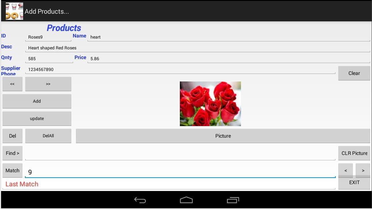Tap the app icon in title bar

14,11
